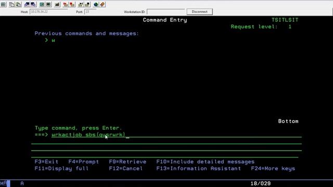Click the 'Bottom' indicator text
Viewport: 333px width, 187px height.
[288, 121]
